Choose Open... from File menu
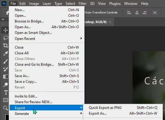 click(x=47, y=16)
